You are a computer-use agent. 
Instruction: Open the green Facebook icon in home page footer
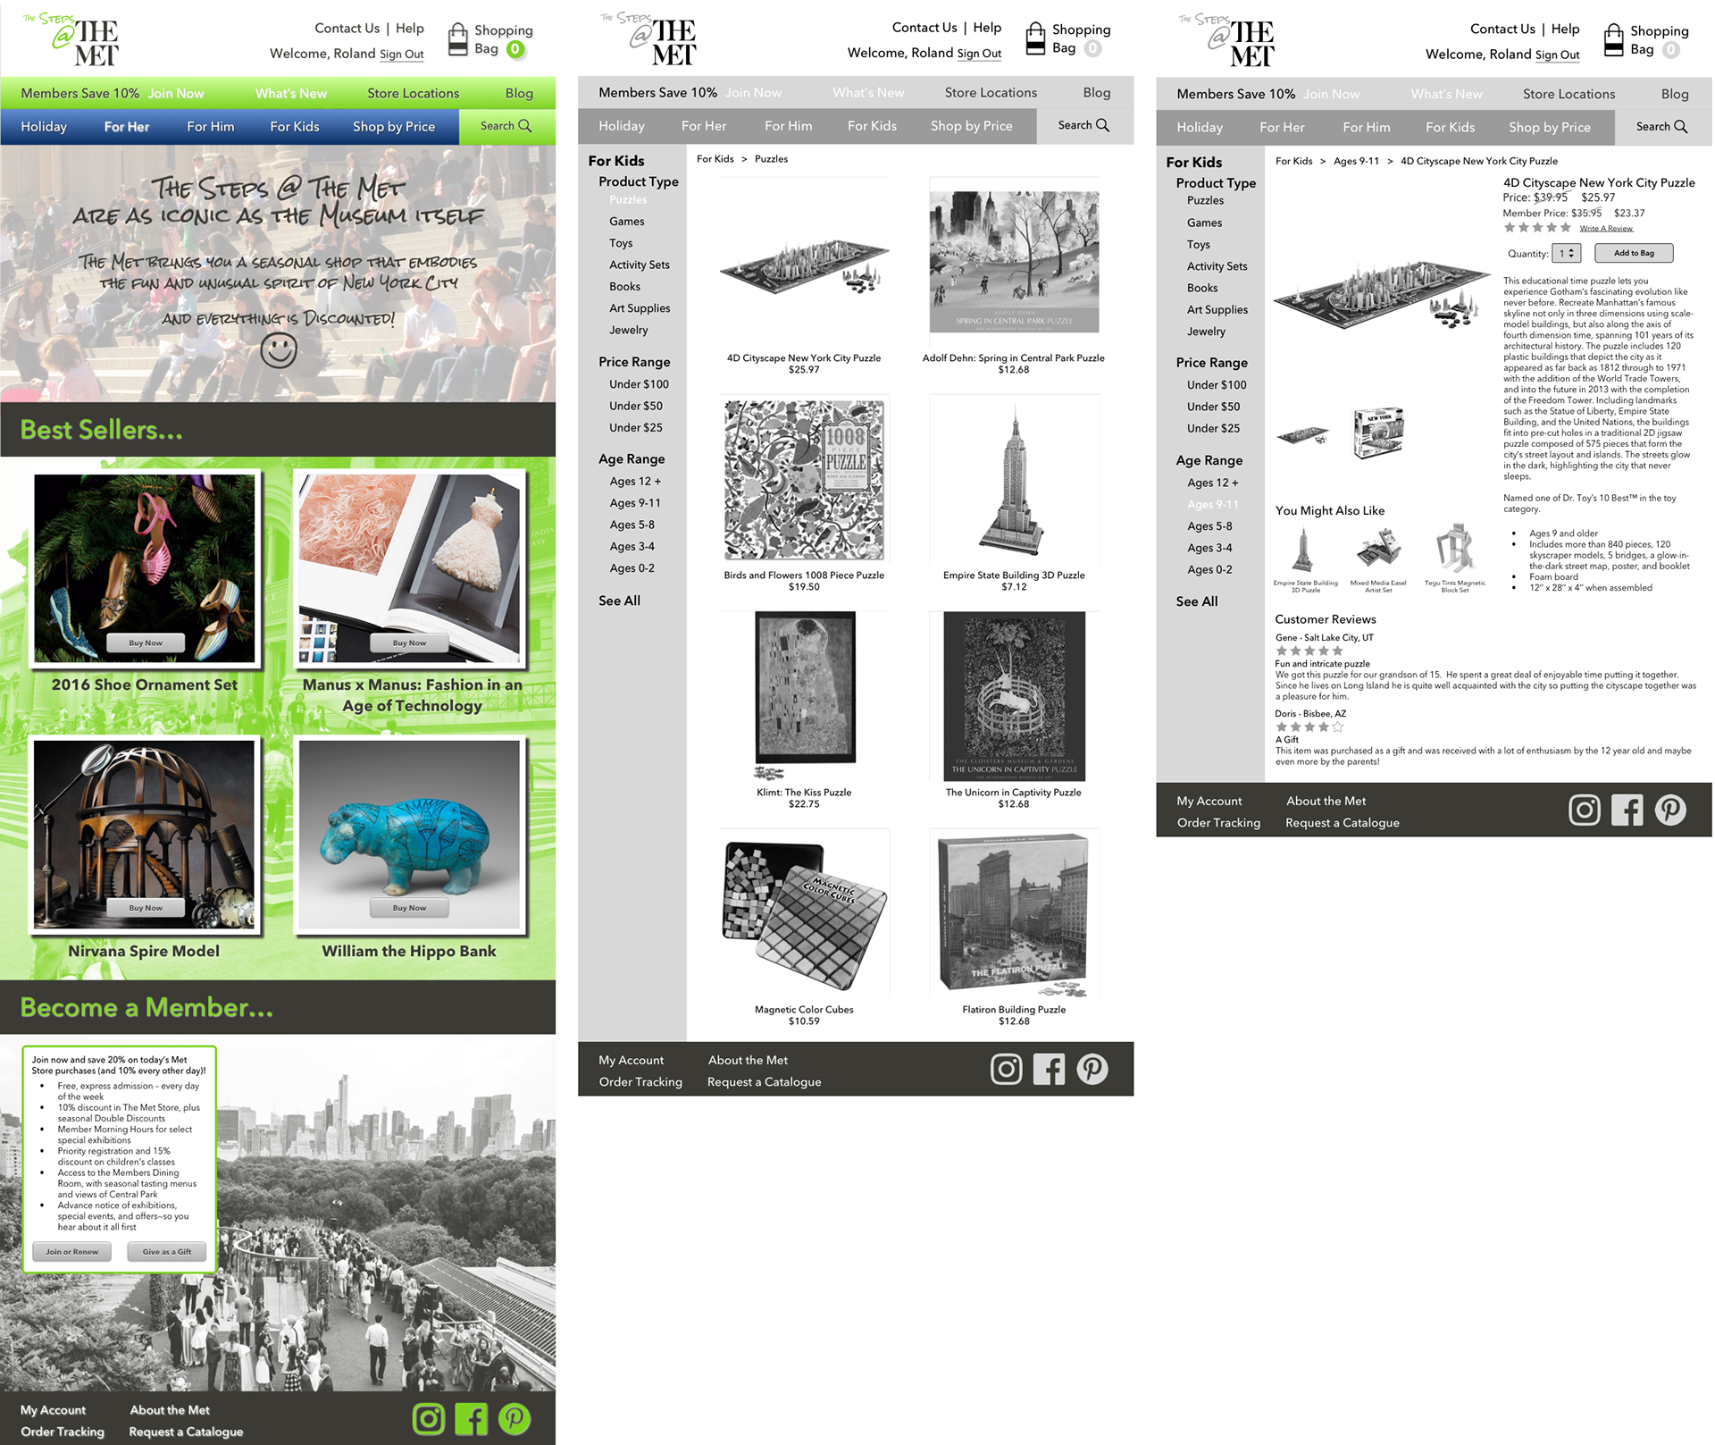pyautogui.click(x=471, y=1419)
